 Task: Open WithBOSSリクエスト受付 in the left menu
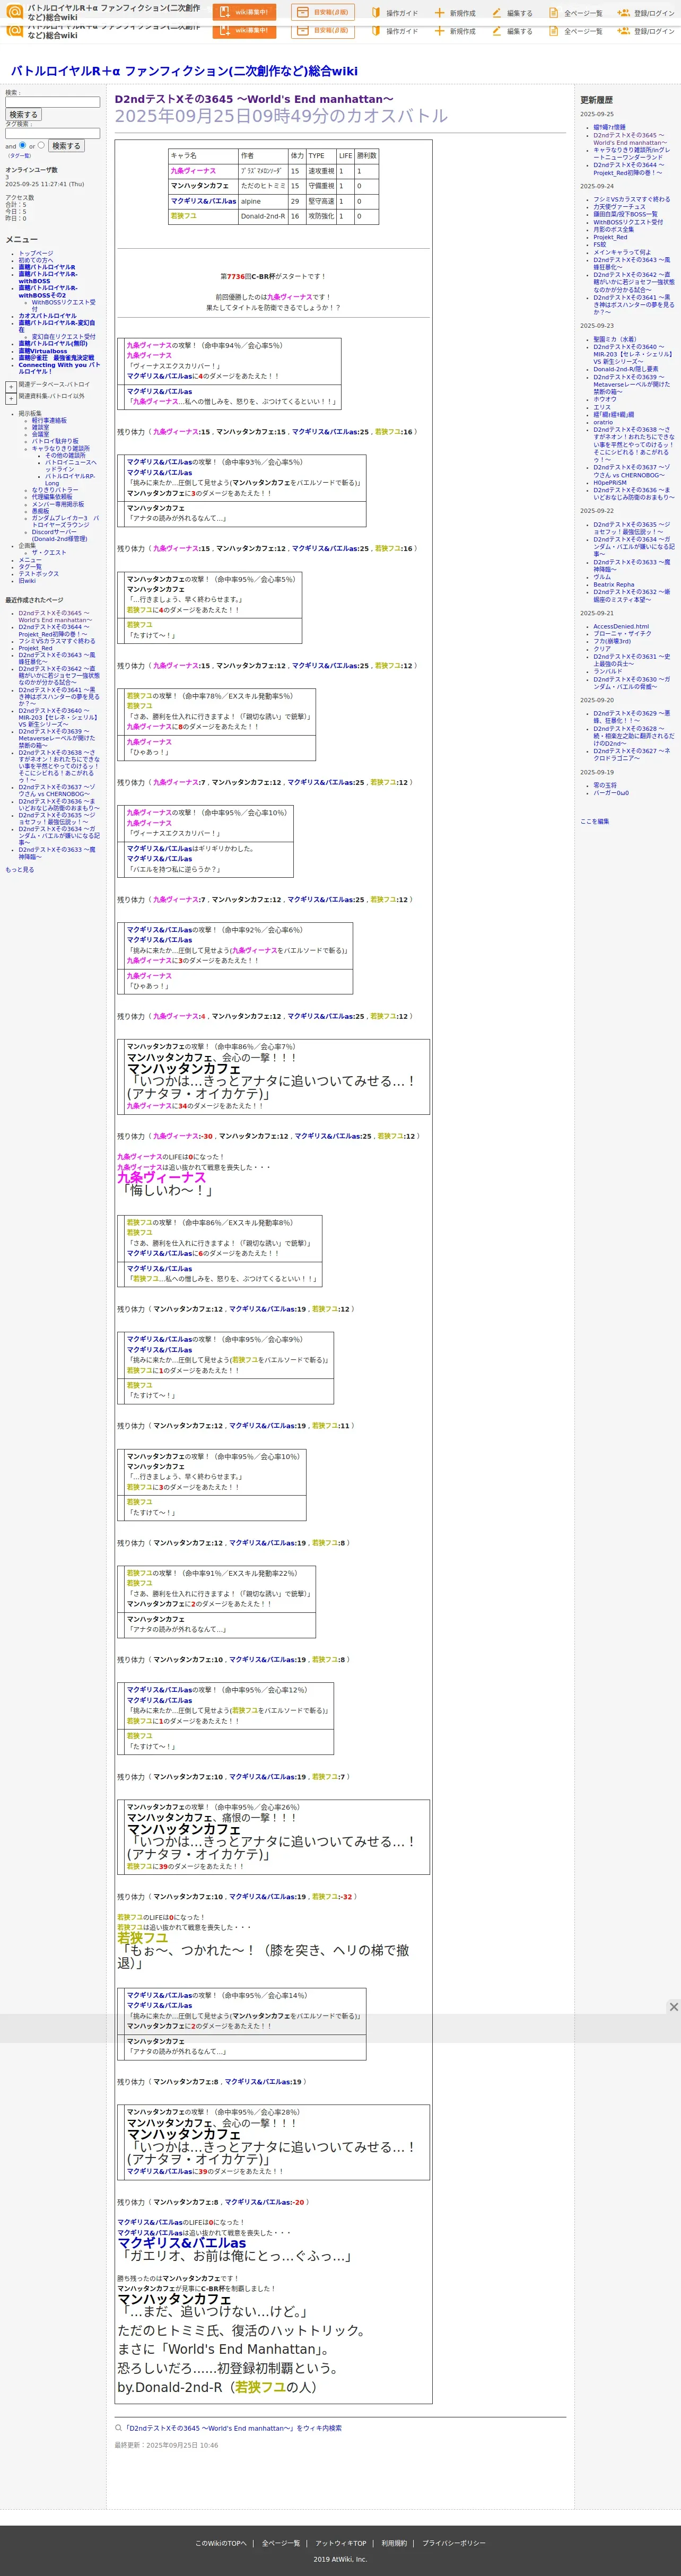click(x=63, y=305)
